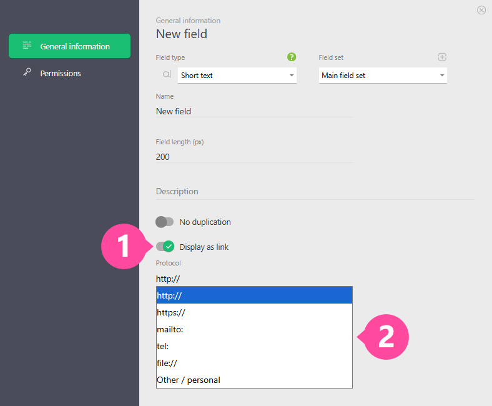Click the Protocol http:// combo box
This screenshot has height=406, width=492.
click(x=253, y=279)
